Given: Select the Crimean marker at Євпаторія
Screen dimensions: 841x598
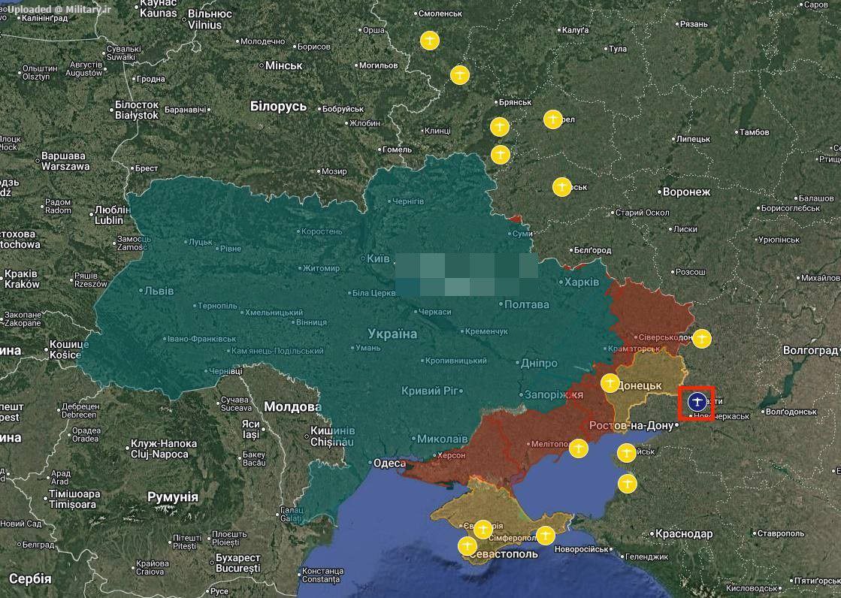Looking at the screenshot, I should coord(483,529).
